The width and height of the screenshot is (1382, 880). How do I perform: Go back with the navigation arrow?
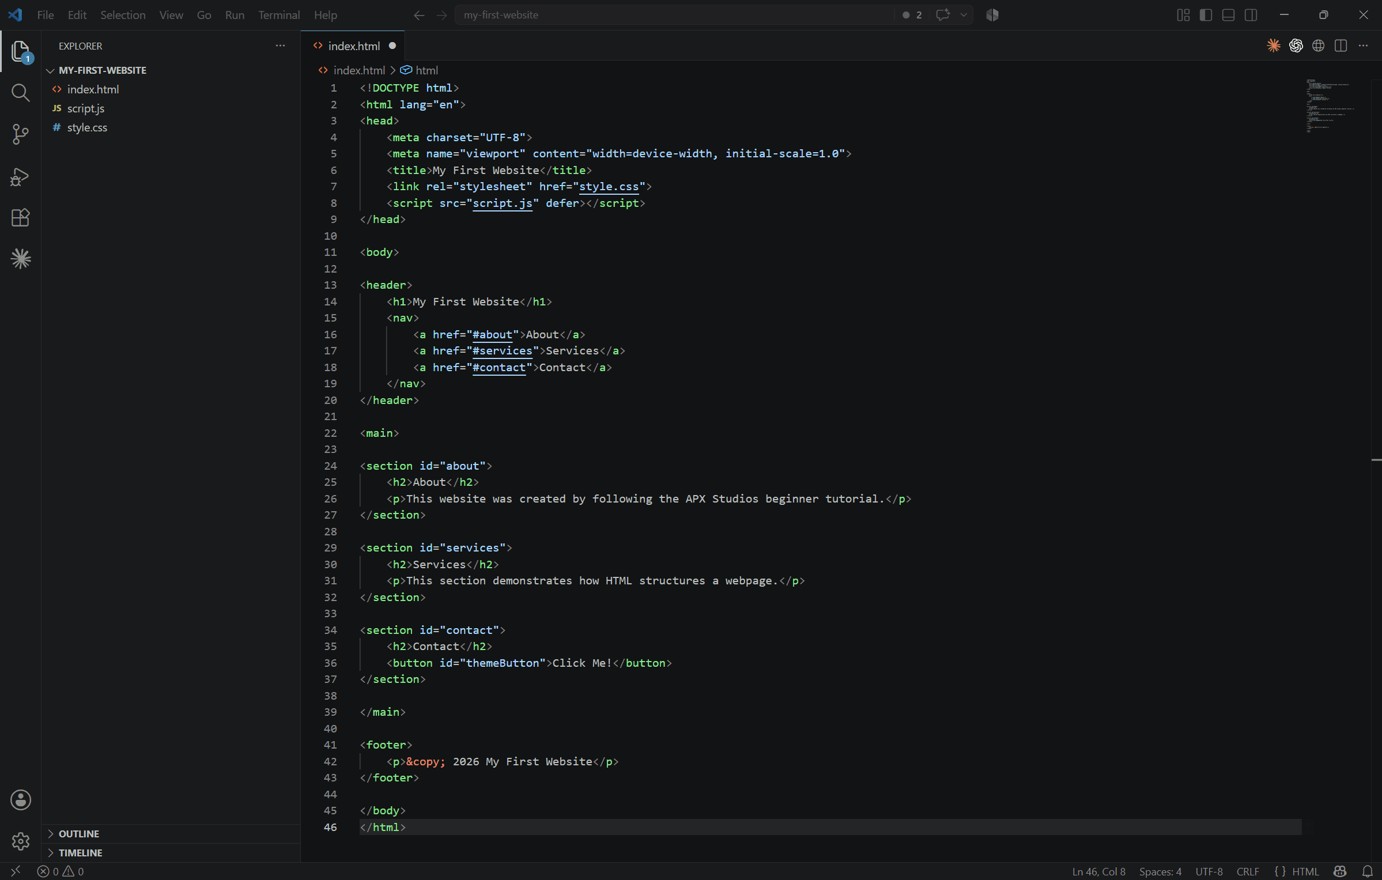pyautogui.click(x=419, y=15)
